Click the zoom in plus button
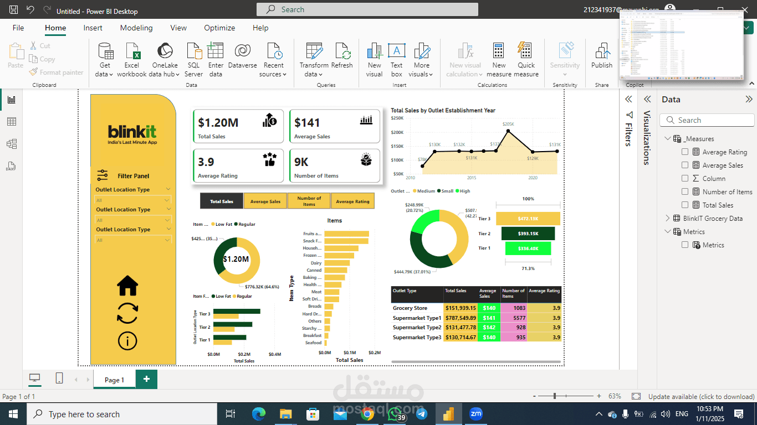The image size is (757, 425). tap(599, 396)
